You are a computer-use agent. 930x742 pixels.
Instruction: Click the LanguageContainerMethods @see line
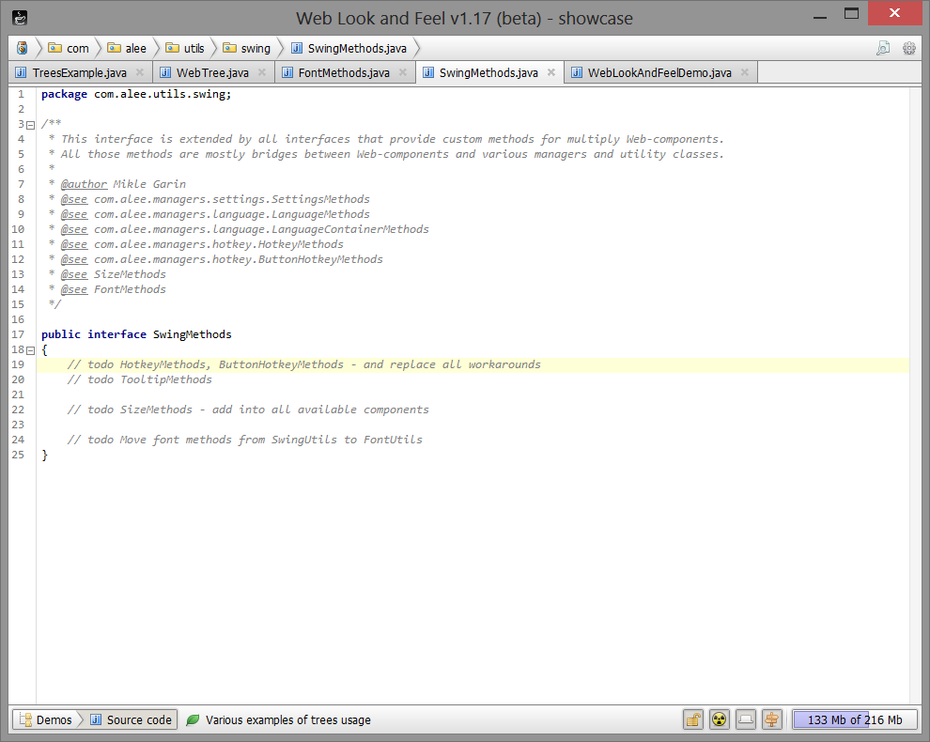(x=244, y=229)
